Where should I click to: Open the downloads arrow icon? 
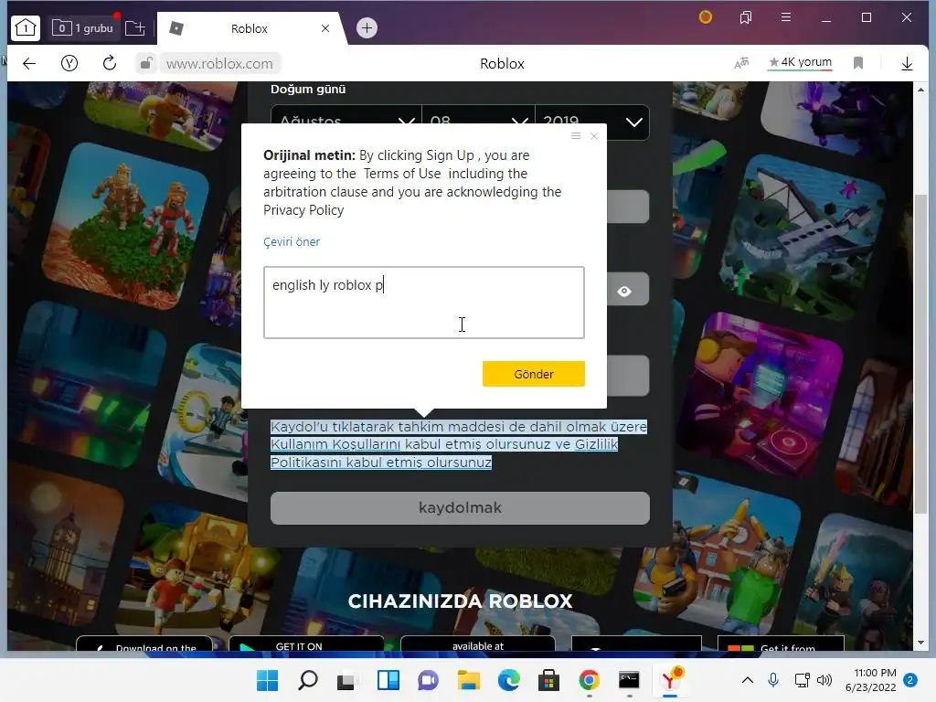click(907, 63)
